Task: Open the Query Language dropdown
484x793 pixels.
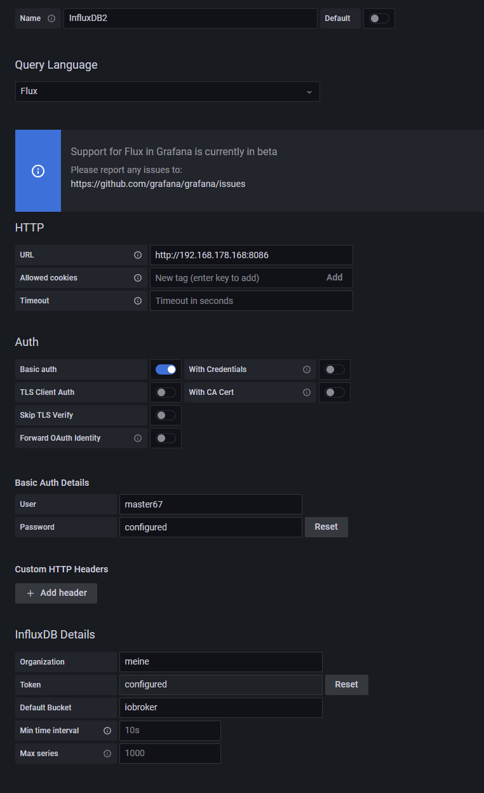Action: 167,92
